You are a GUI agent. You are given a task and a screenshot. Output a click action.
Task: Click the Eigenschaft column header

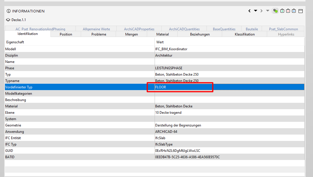click(x=80, y=42)
